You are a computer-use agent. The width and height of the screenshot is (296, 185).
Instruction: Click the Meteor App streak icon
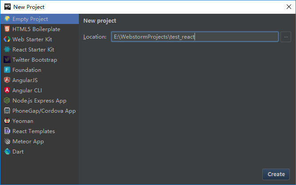point(7,142)
